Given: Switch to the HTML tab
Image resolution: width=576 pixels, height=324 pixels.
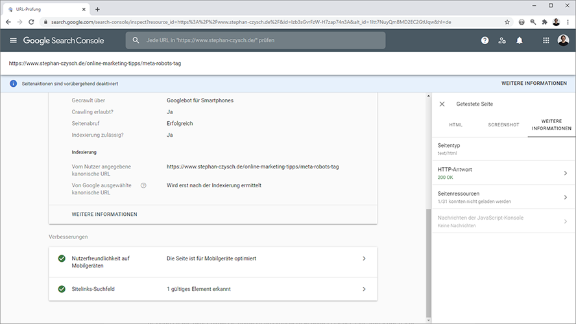Looking at the screenshot, I should (456, 125).
